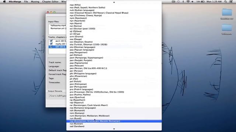Click the output filename field
The width and height of the screenshot is (236, 132).
pyautogui.click(x=58, y=96)
